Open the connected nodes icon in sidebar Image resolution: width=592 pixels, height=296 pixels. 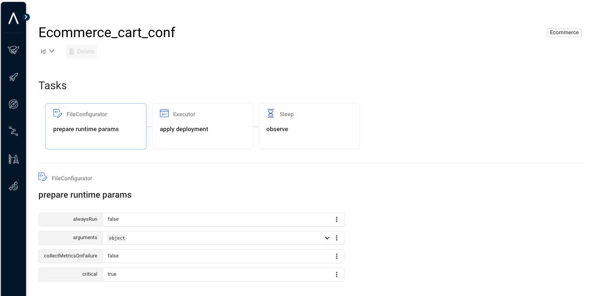(13, 131)
